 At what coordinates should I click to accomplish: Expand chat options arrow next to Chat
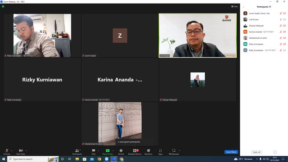pos(99,151)
